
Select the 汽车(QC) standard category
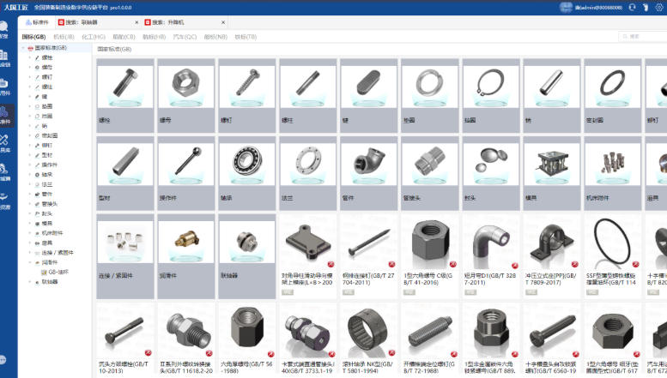[185, 37]
